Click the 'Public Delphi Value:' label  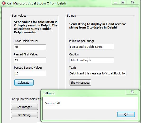(x=26, y=41)
